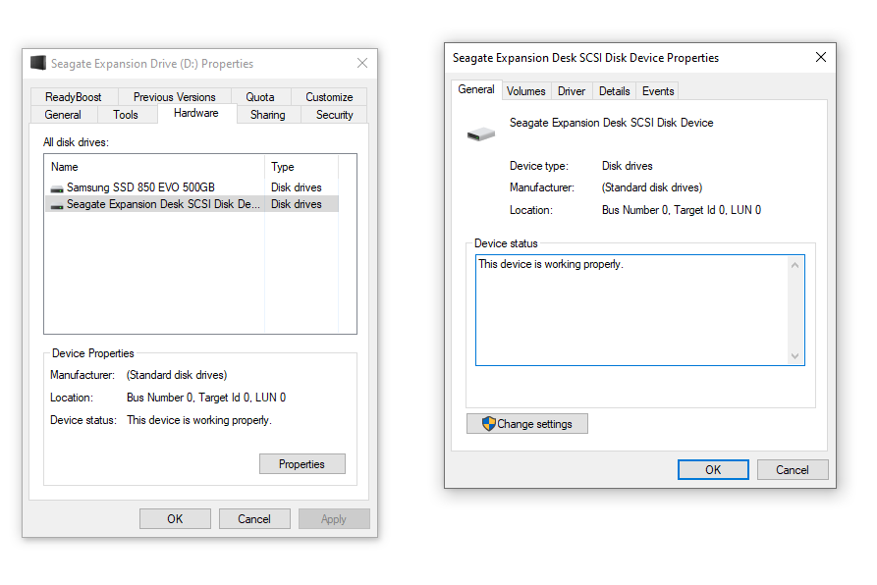Click "Bus Number 0, Target Id 0, LUN 0" in Device dialog
Image resolution: width=877 pixels, height=585 pixels.
click(682, 210)
